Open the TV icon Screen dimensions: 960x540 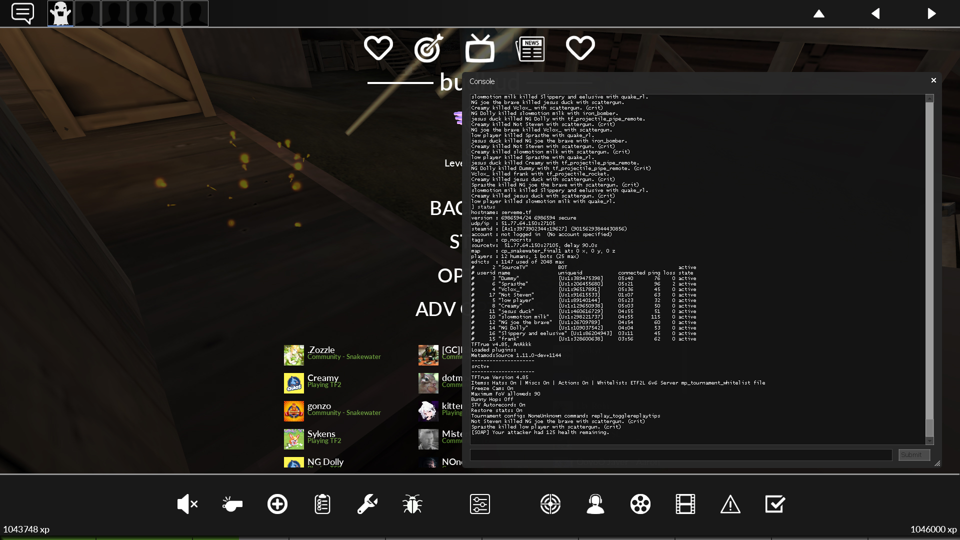(480, 48)
